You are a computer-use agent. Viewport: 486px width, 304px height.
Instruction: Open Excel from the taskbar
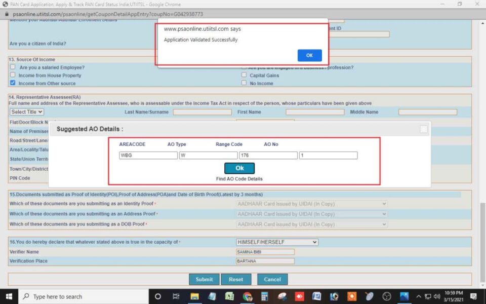[229, 296]
